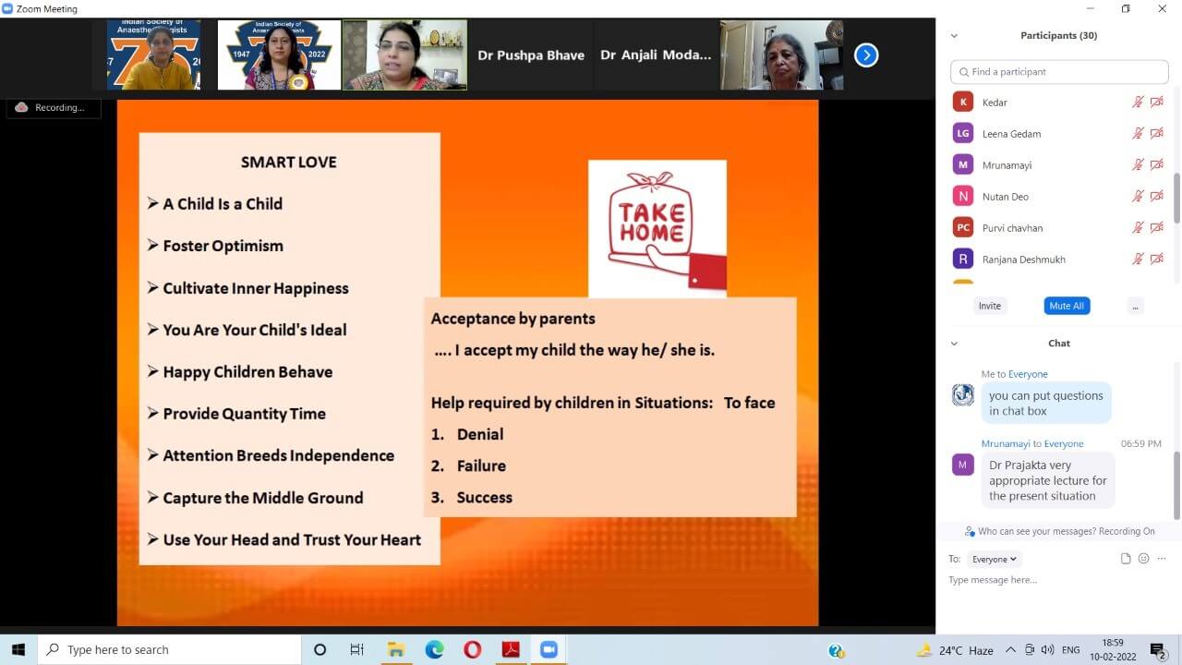Viewport: 1182px width, 665px height.
Task: Collapse the Participants panel chevron
Action: pyautogui.click(x=954, y=36)
